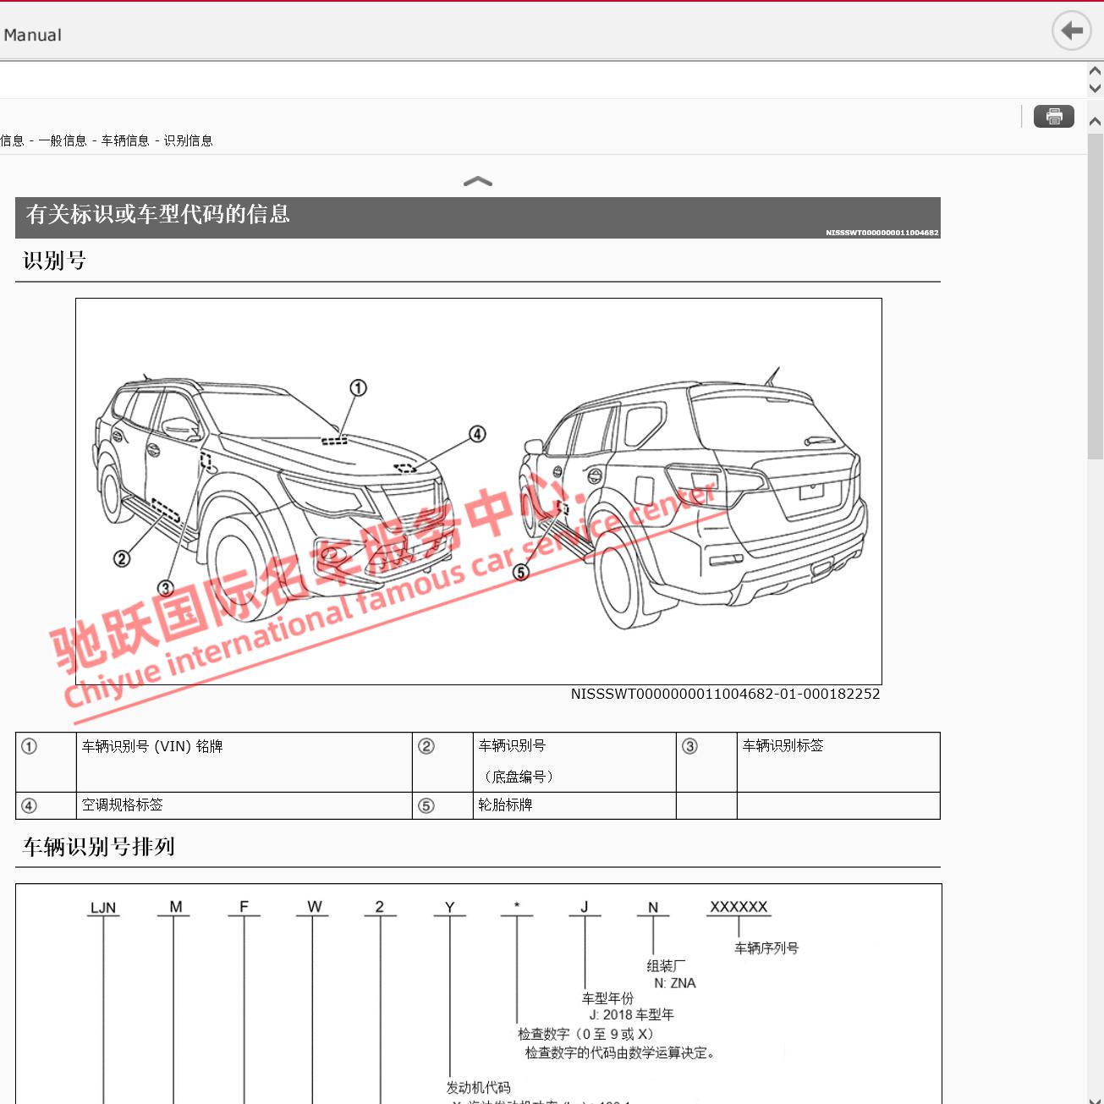Collapse the 识别号 heading section

(56, 261)
